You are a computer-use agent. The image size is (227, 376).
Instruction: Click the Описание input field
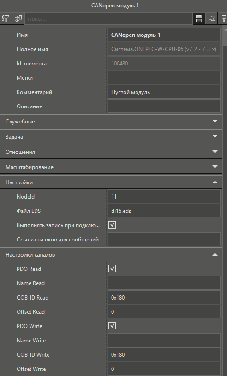[164, 106]
